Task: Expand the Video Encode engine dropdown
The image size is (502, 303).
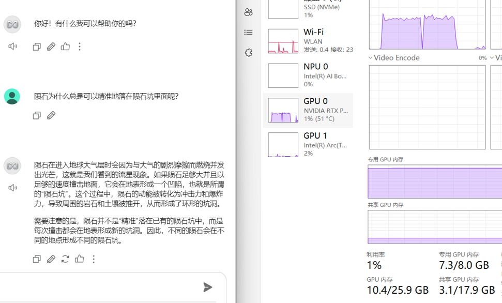Action: coord(371,58)
